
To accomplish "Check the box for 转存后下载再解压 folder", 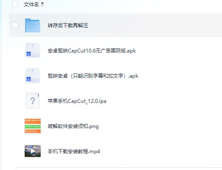I will [15, 25].
